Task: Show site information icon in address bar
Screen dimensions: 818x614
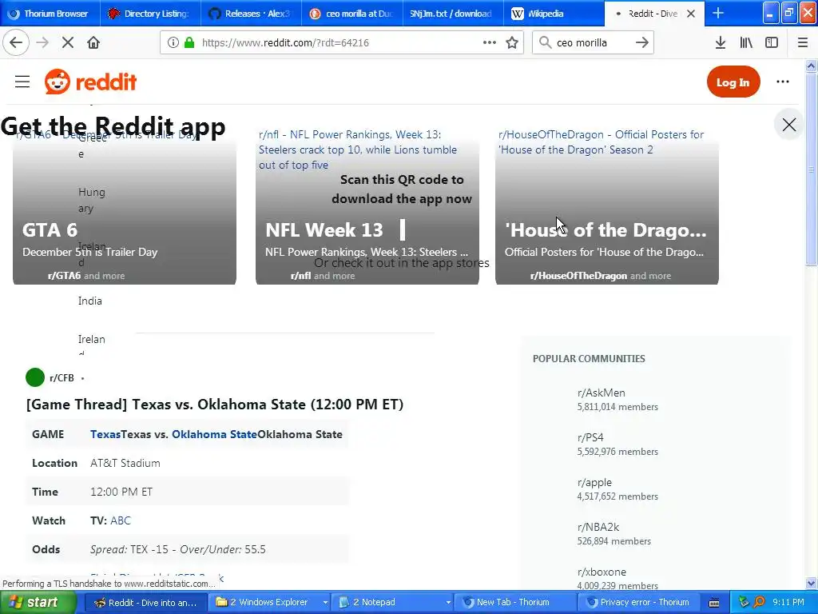Action: click(x=173, y=43)
